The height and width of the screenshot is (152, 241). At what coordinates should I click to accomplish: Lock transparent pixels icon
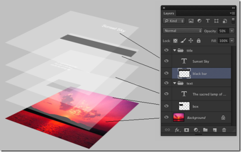[175, 41]
